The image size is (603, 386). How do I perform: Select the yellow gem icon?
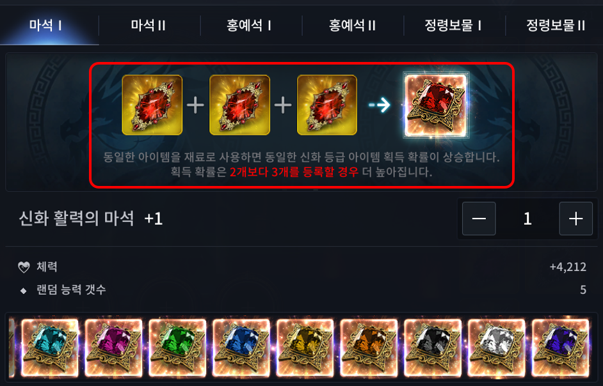tap(305, 348)
